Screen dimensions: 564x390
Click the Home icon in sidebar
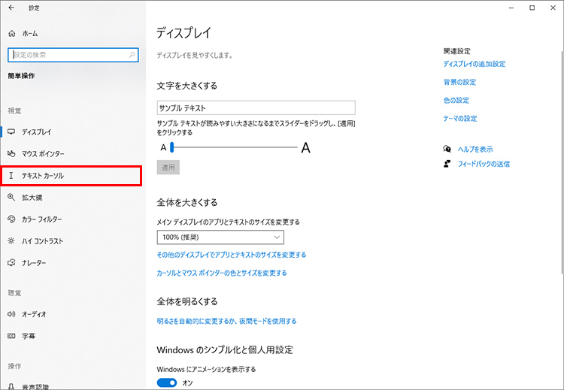click(x=11, y=34)
